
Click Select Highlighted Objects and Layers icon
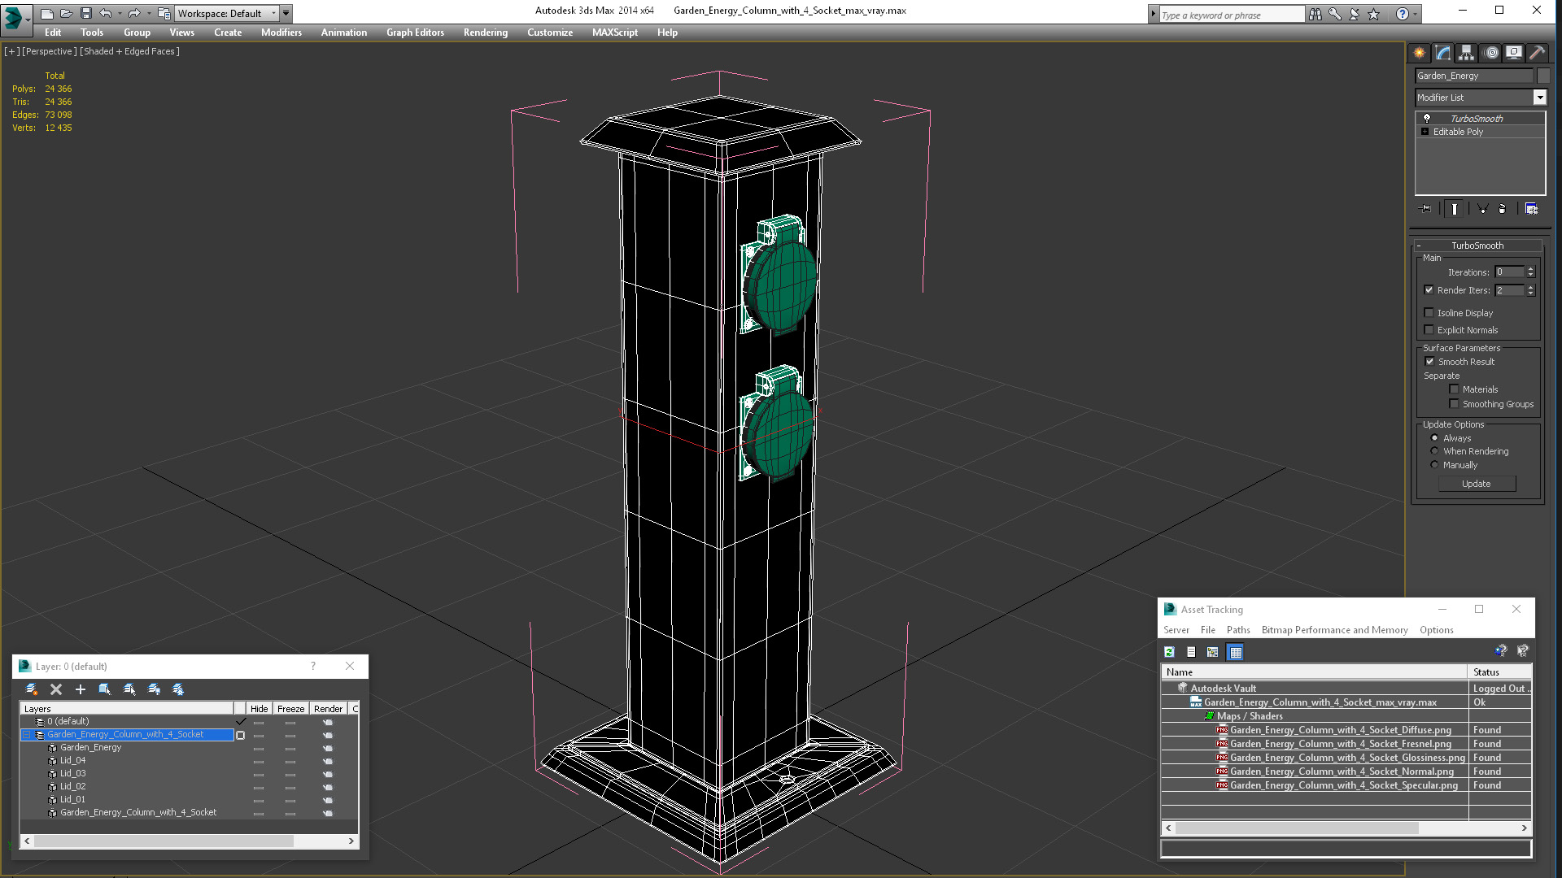[105, 689]
